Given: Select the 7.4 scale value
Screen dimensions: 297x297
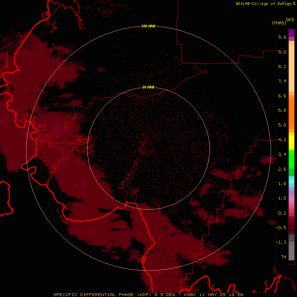Looking at the screenshot, I should coord(282,81).
